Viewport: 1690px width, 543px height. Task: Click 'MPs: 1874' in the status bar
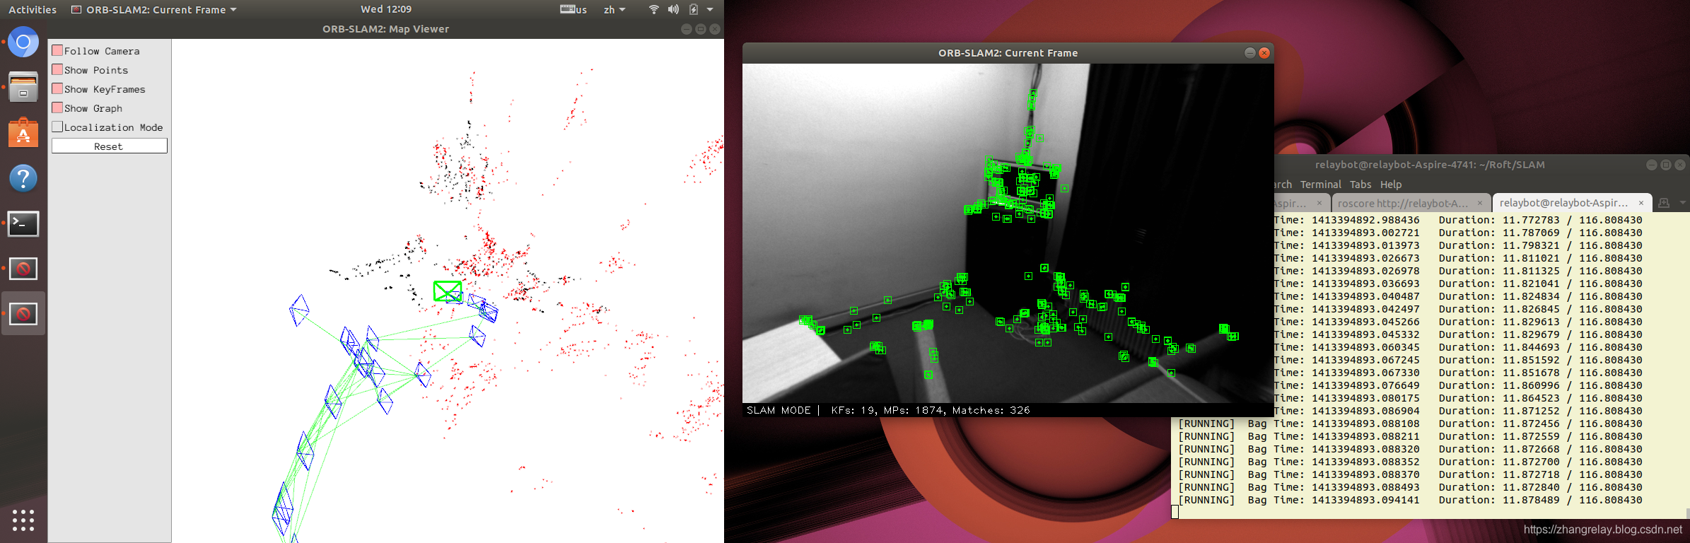914,410
